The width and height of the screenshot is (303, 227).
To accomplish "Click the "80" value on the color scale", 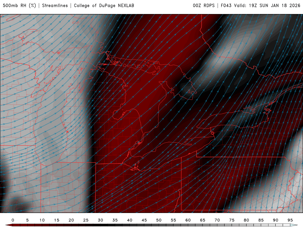I will pos(247,220).
